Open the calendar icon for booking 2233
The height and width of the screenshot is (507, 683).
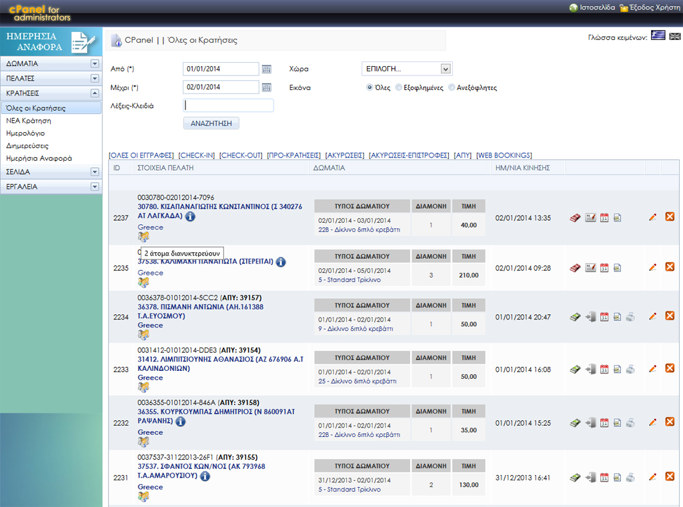pos(604,369)
